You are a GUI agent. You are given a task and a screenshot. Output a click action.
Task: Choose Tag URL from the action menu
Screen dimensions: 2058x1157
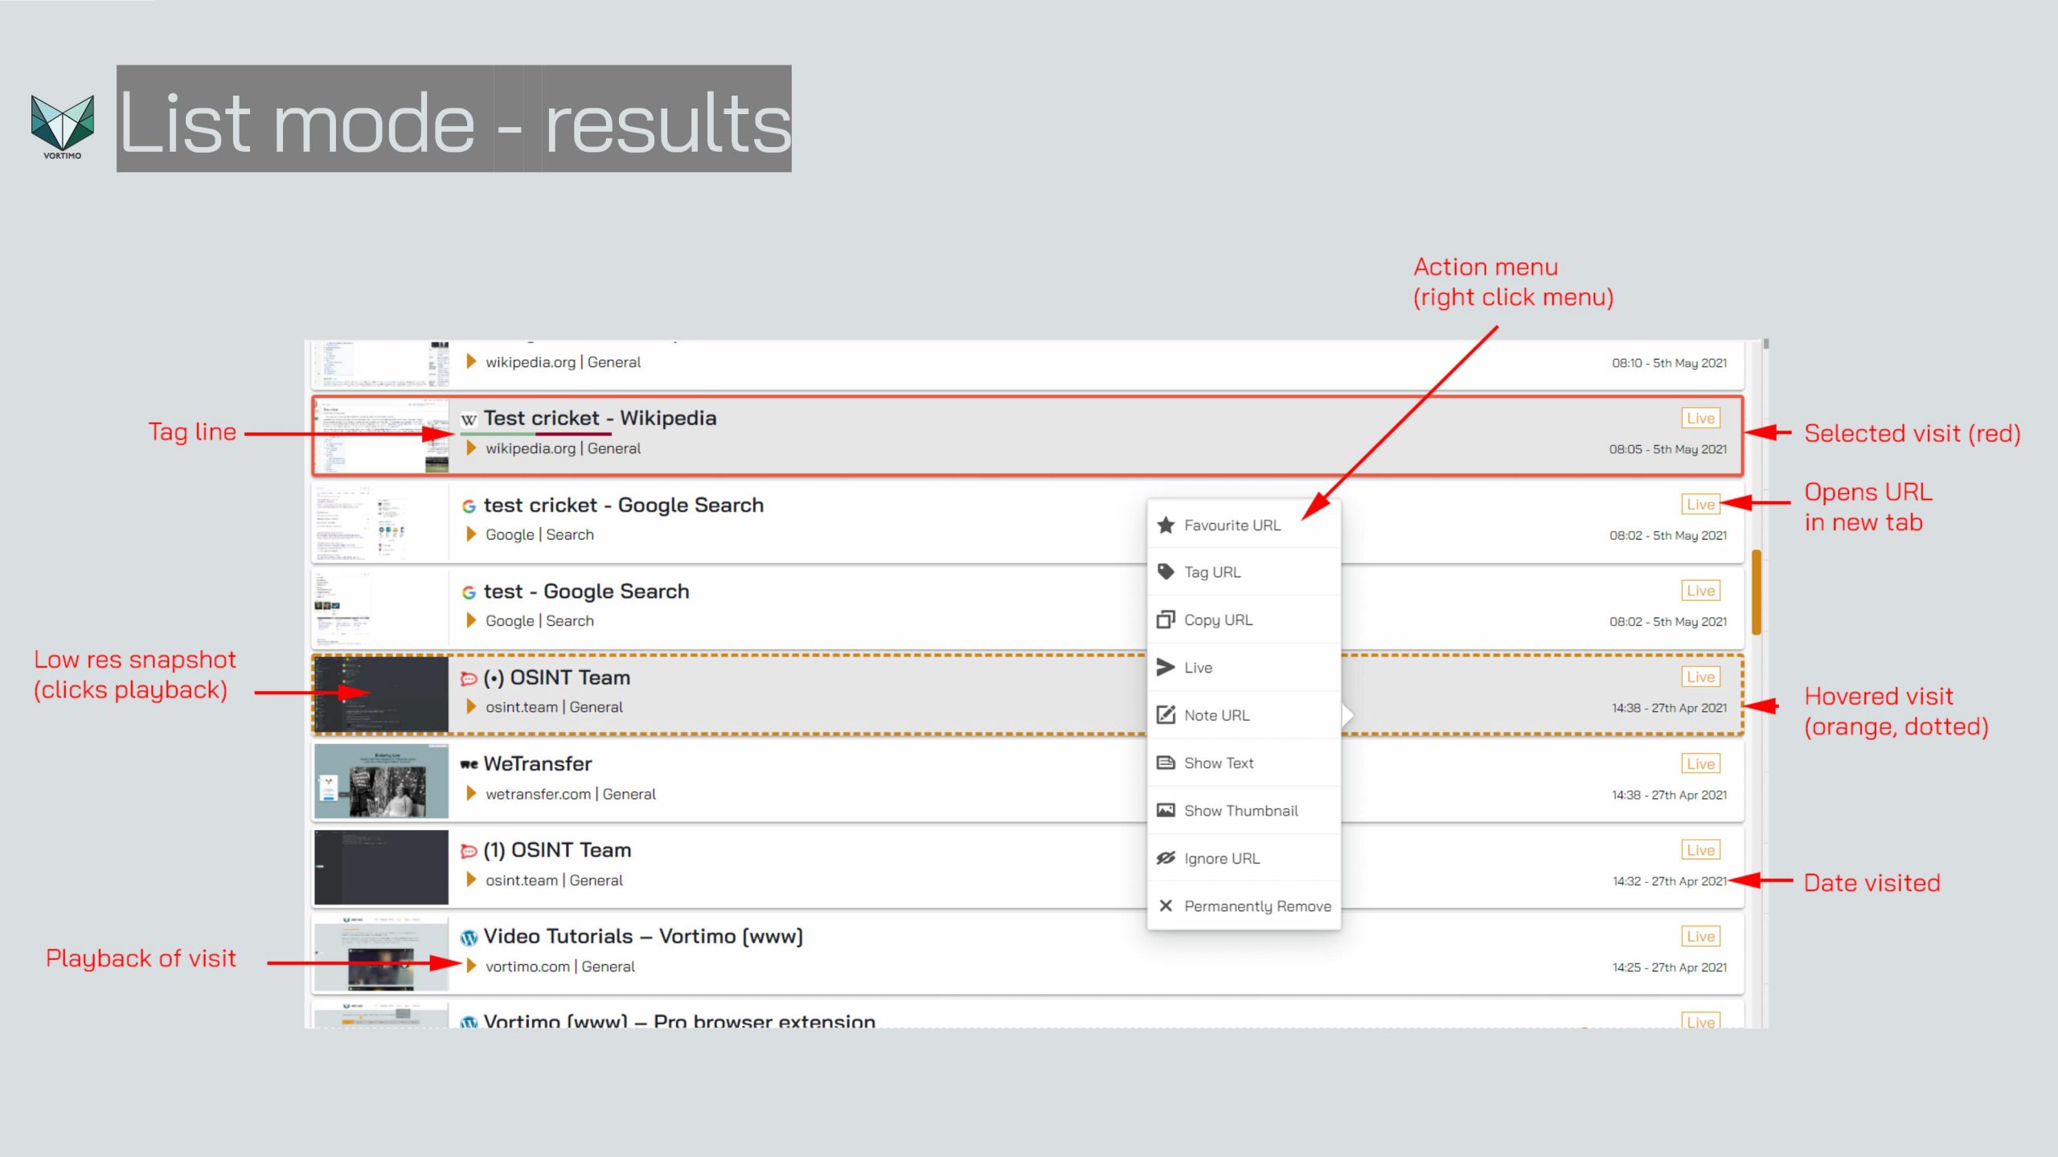coord(1244,571)
